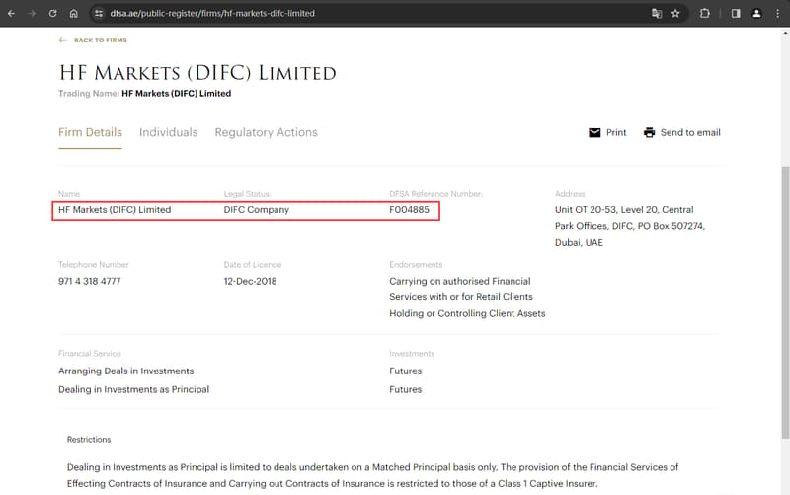Select the Firm Details tab

[90, 132]
